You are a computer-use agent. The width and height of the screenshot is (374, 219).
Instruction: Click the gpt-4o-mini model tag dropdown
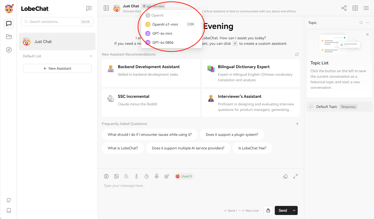coord(153,6)
